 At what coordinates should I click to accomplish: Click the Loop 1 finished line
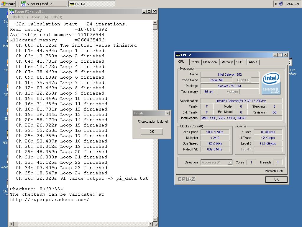click(60, 51)
